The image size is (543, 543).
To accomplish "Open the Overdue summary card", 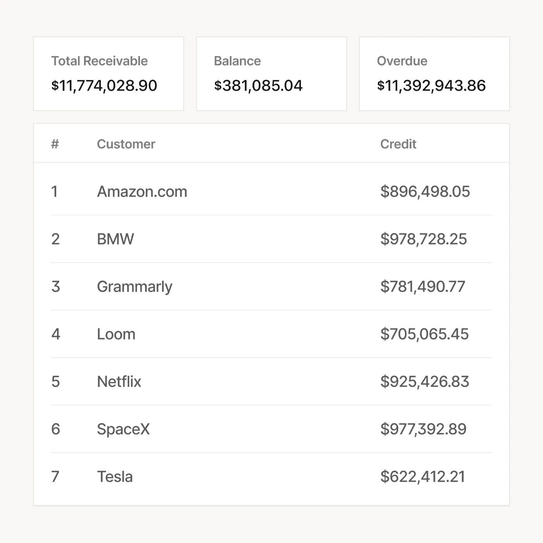I will coord(434,74).
